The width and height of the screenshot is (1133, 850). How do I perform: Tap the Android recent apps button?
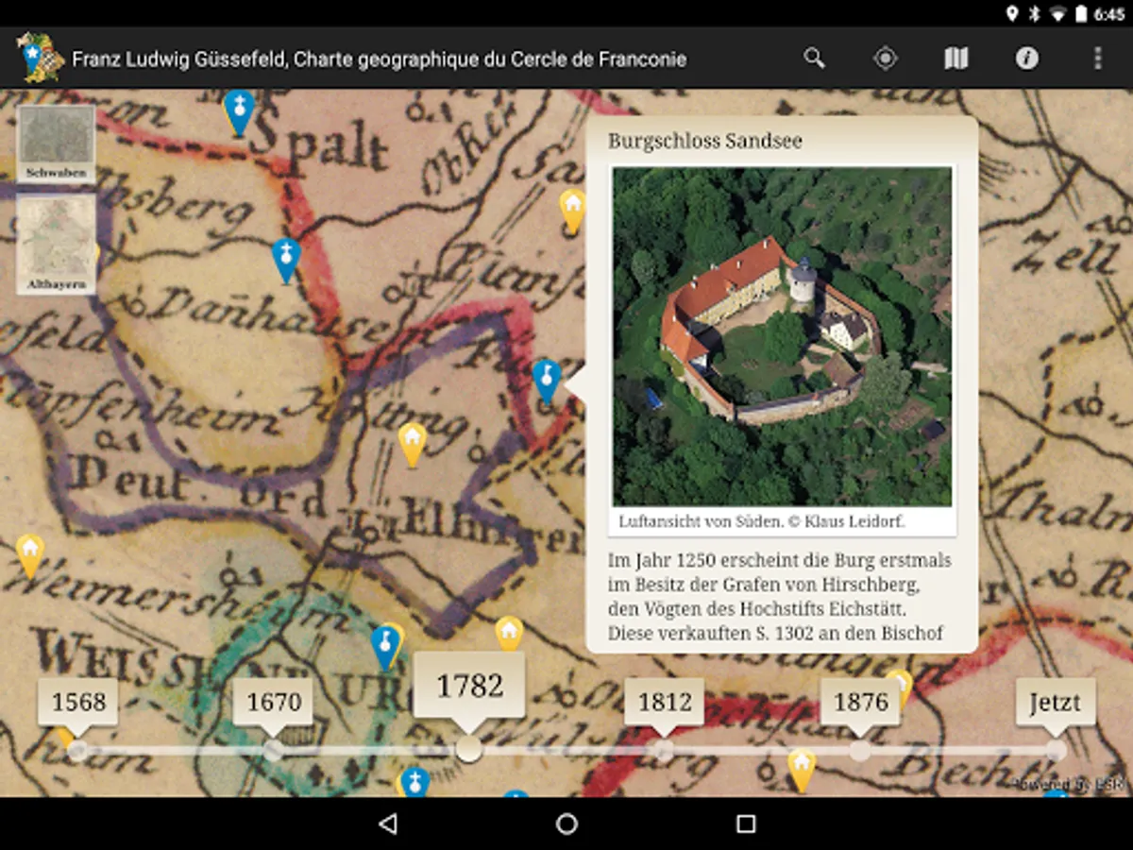746,824
